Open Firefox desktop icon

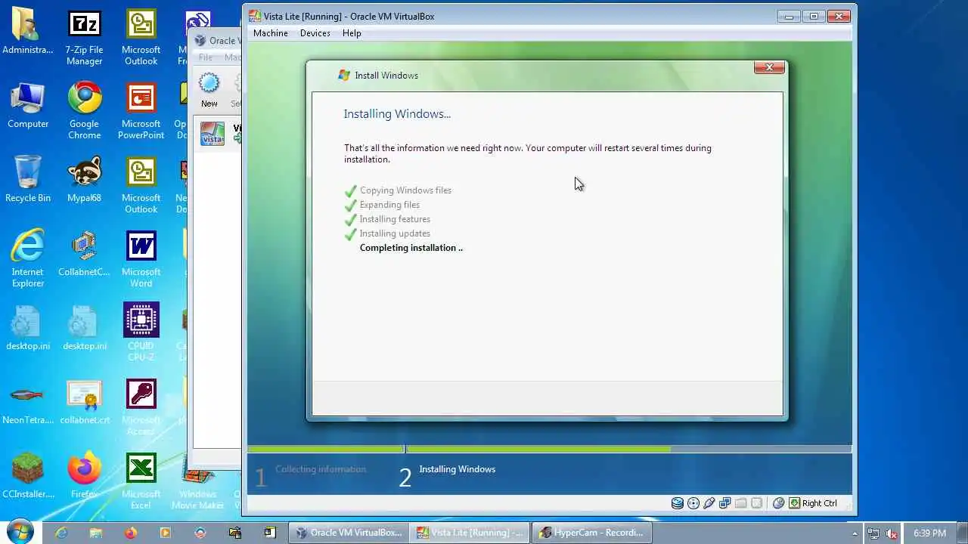(x=85, y=475)
